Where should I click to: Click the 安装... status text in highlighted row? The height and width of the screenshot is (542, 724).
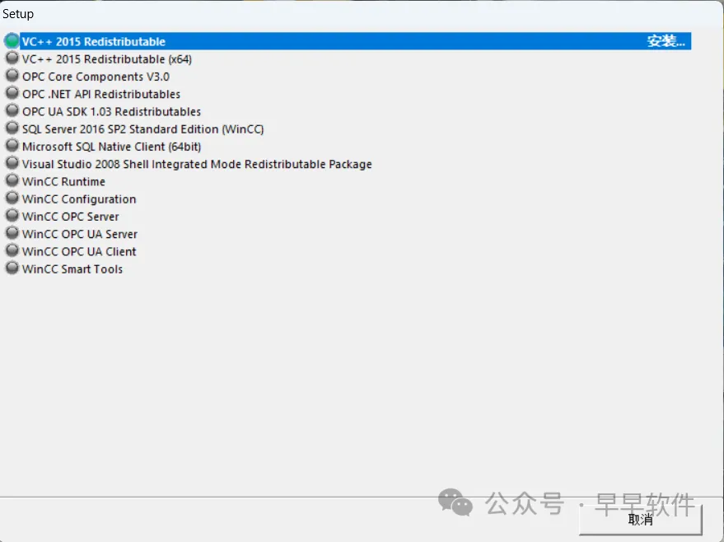(x=666, y=41)
